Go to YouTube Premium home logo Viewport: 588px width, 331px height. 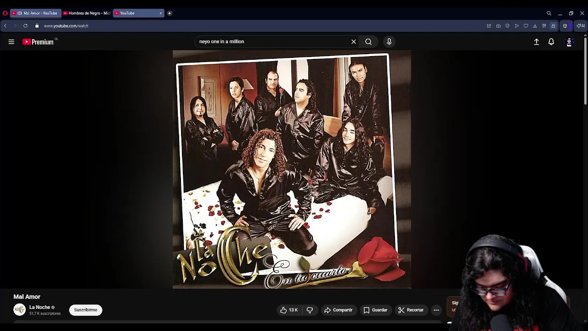[38, 42]
